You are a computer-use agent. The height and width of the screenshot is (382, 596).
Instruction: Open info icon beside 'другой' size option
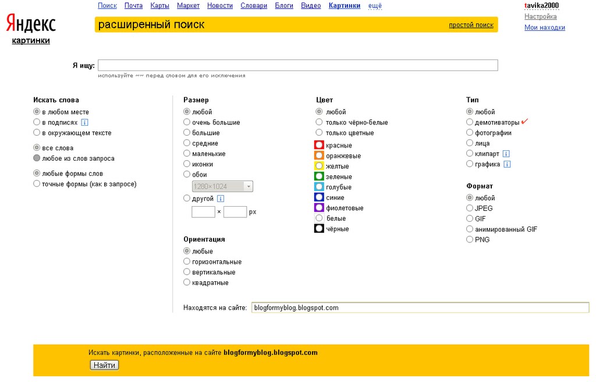(221, 199)
